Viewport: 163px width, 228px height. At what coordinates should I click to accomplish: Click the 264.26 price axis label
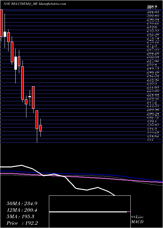coord(153,53)
